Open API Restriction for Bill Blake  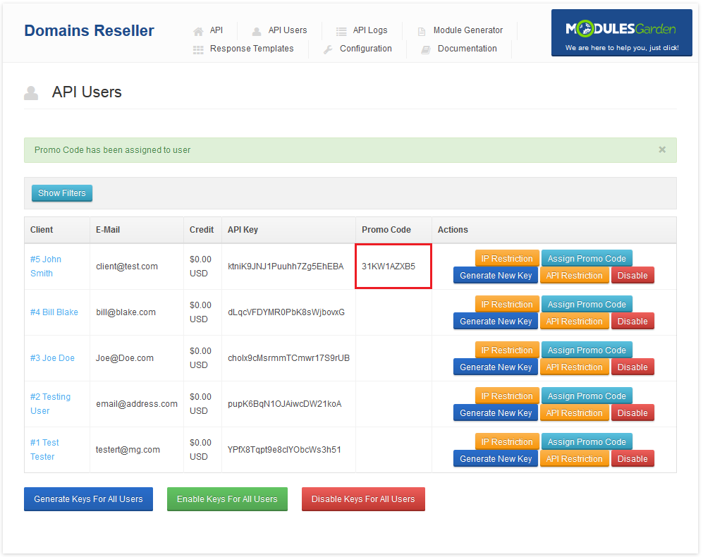(x=574, y=321)
